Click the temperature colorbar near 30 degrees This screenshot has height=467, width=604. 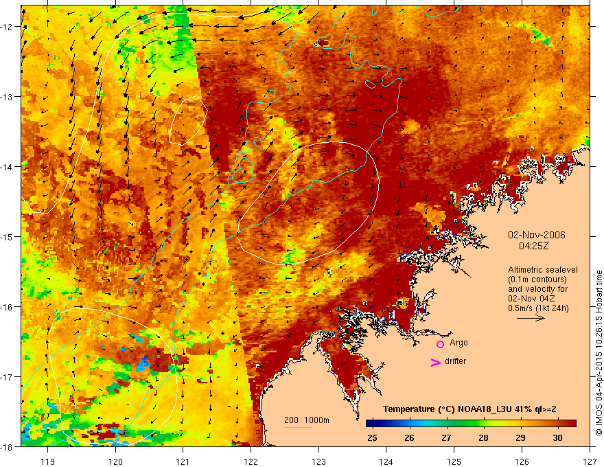pyautogui.click(x=557, y=423)
